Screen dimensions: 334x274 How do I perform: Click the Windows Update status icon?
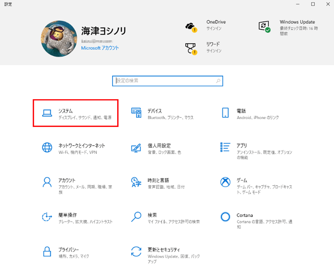pos(264,27)
